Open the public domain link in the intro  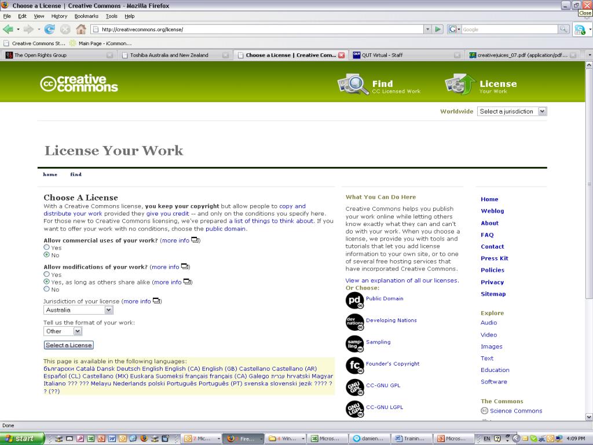225,228
